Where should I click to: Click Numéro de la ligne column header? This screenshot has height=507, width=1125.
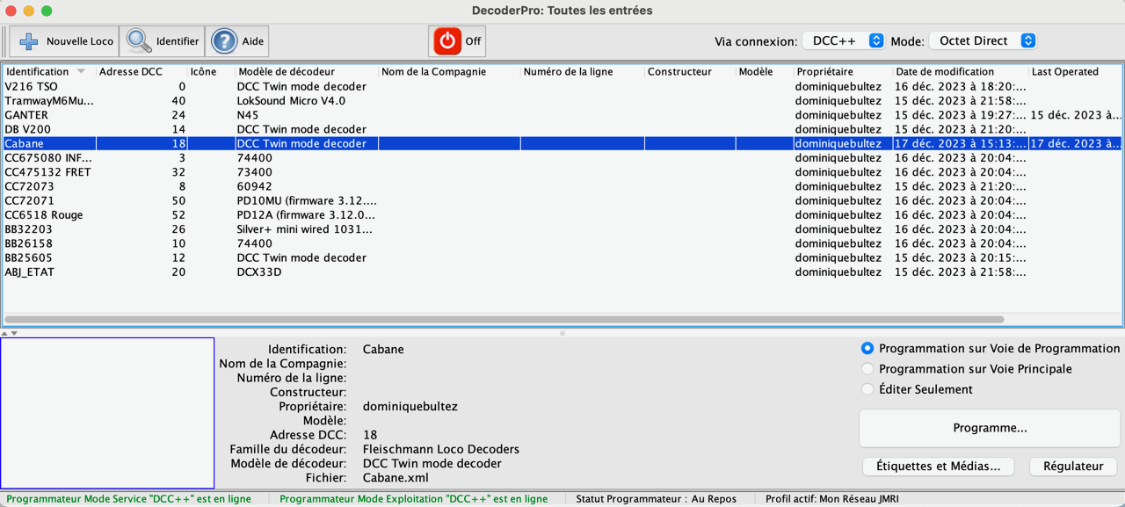pyautogui.click(x=583, y=72)
